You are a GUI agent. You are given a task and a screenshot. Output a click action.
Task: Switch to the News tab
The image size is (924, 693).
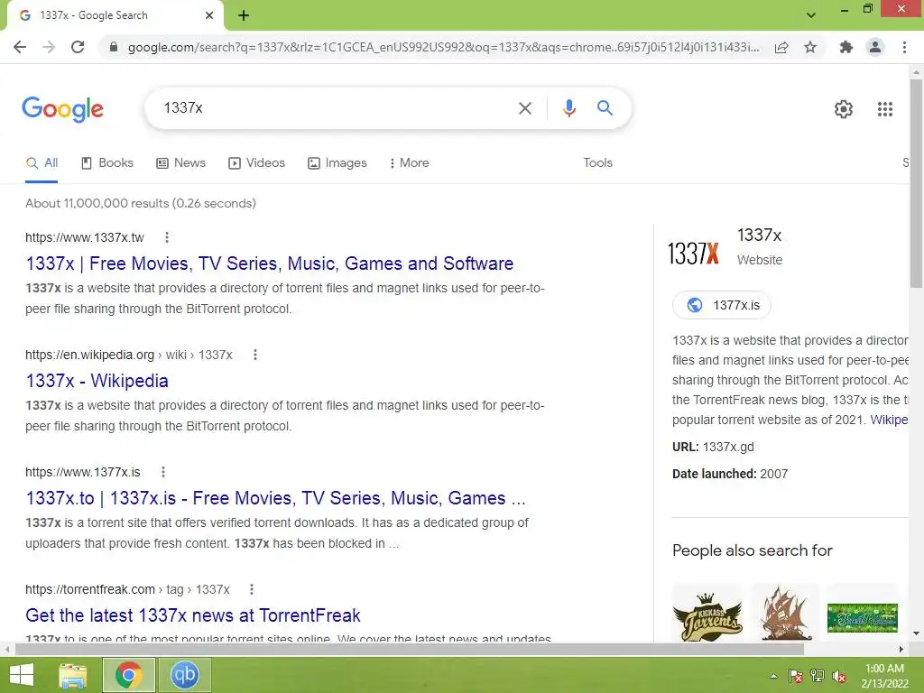click(180, 163)
